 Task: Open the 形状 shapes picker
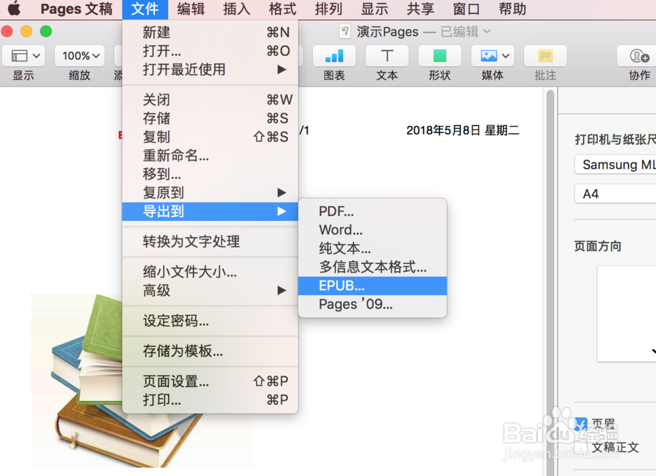point(439,56)
